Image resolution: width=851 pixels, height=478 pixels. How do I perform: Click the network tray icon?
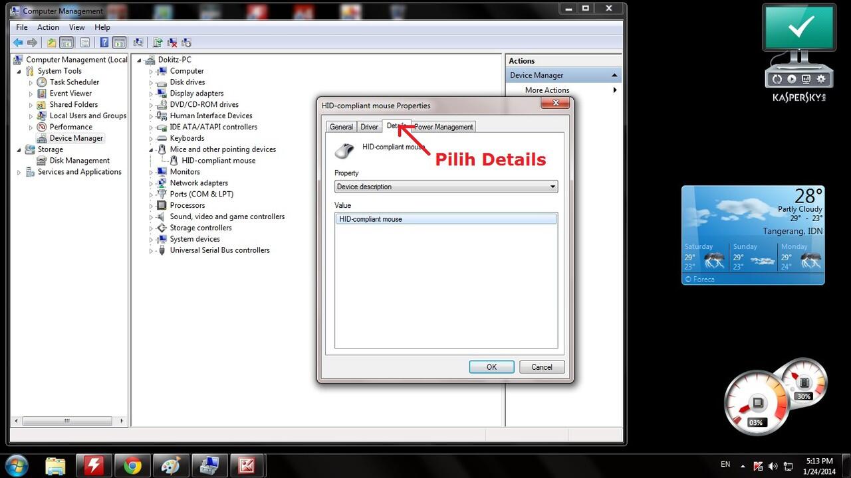tap(788, 466)
